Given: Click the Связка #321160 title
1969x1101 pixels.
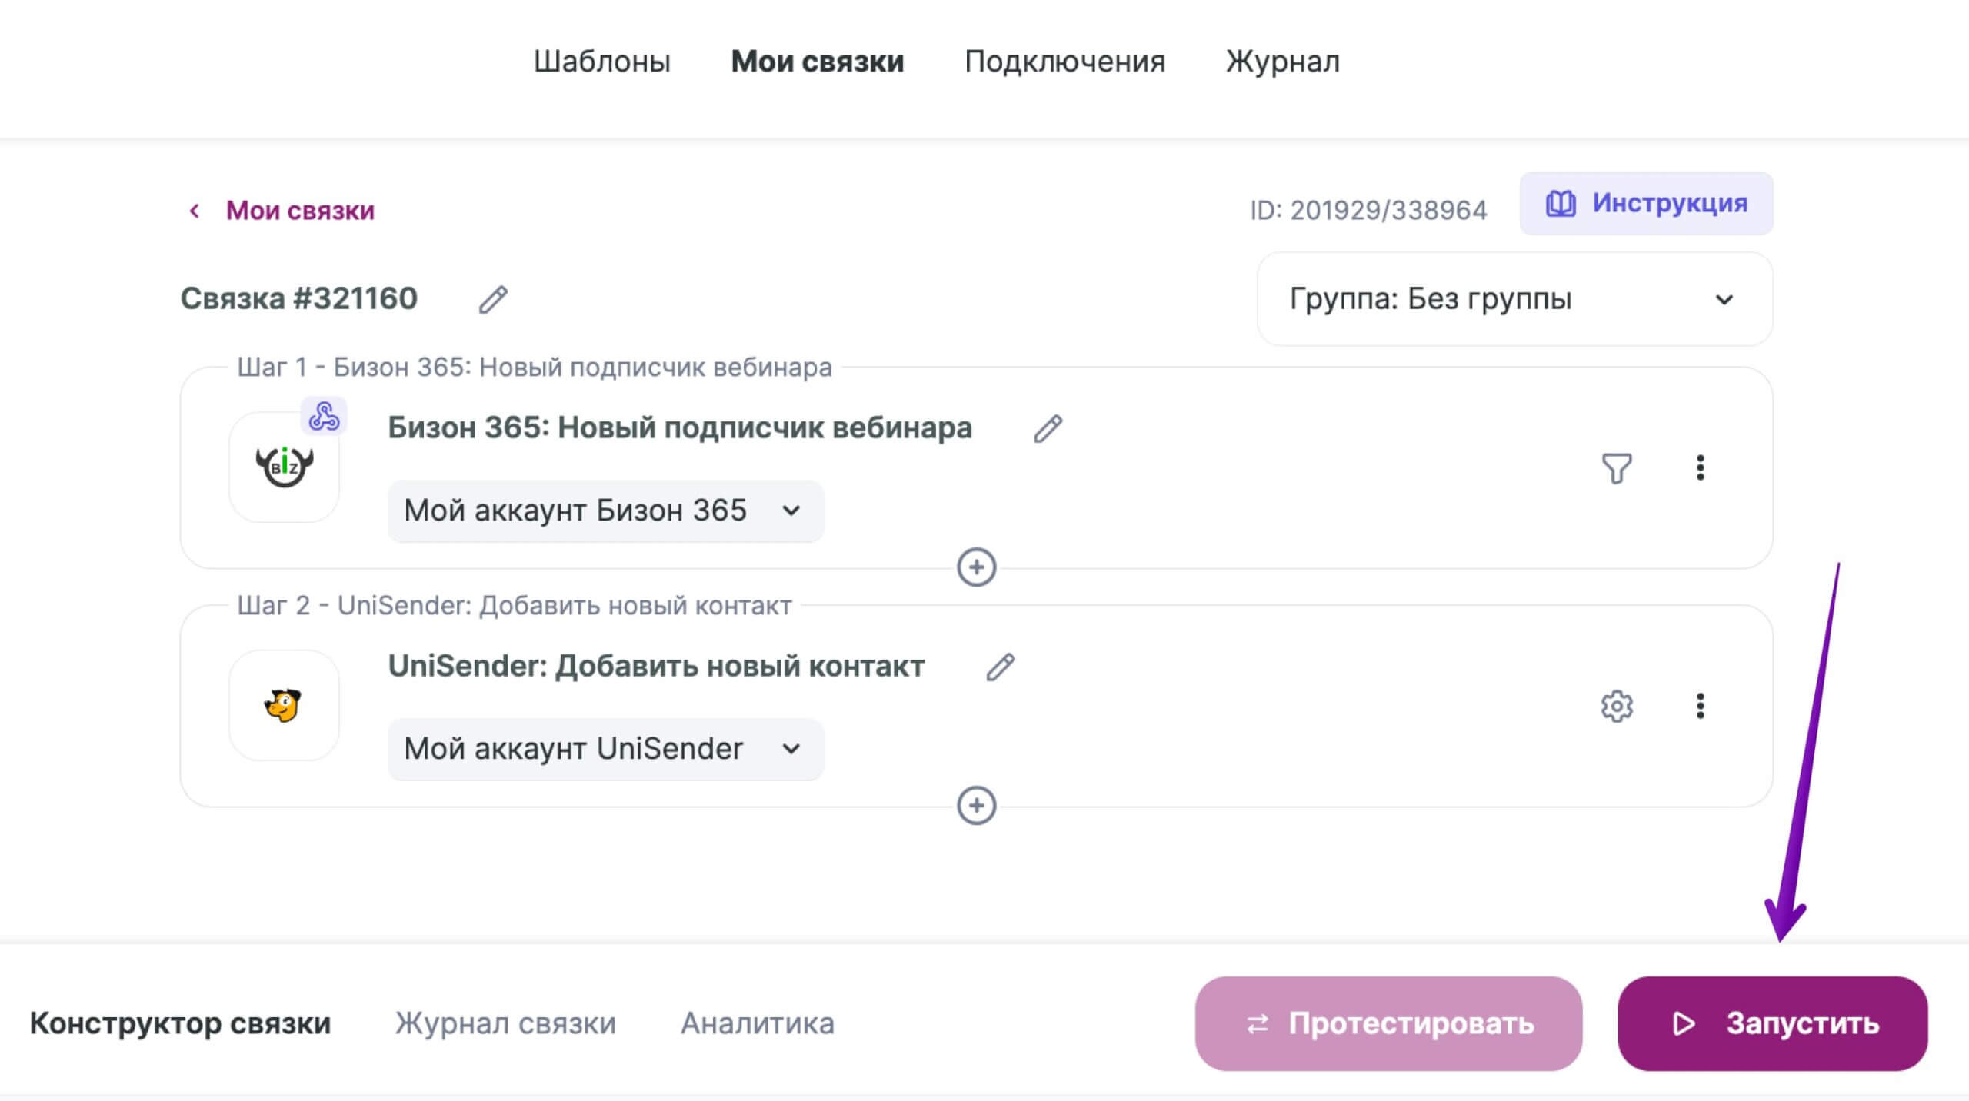Looking at the screenshot, I should click(x=298, y=298).
